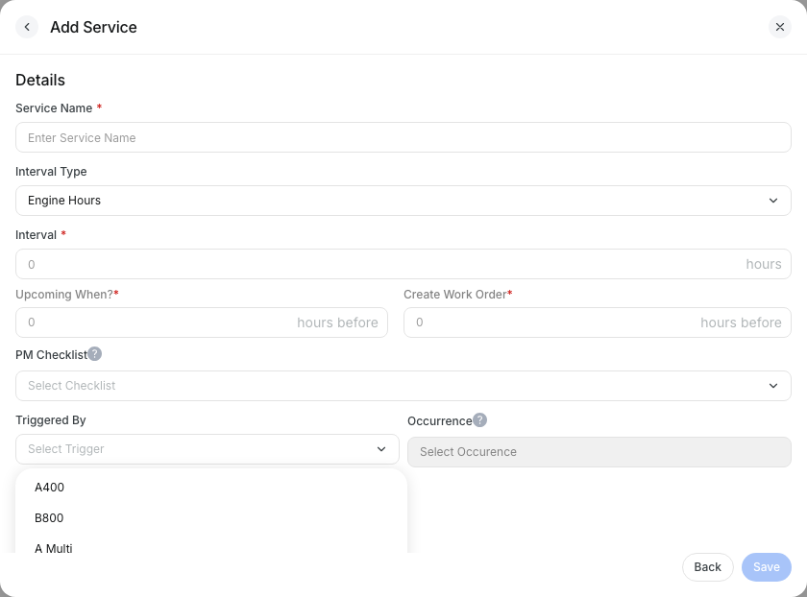Image resolution: width=807 pixels, height=597 pixels.
Task: Click the Save button
Action: 767,567
